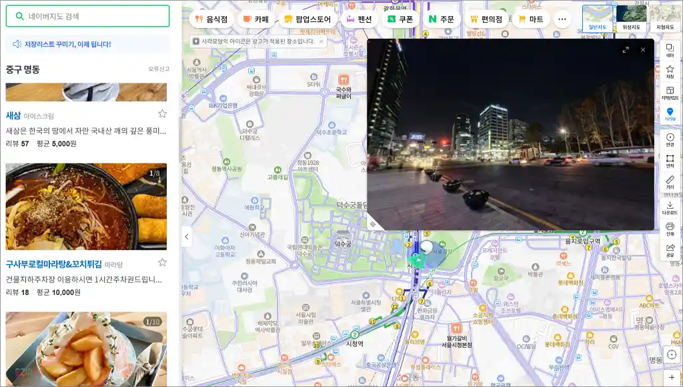Click the current location target button
Screen dimensions: 683x387
click(x=672, y=355)
